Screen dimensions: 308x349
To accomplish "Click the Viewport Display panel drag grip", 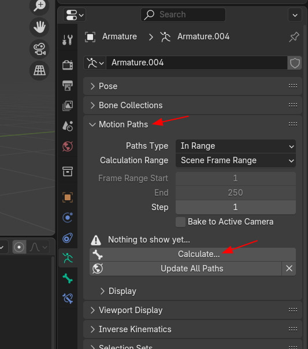I will pyautogui.click(x=292, y=310).
